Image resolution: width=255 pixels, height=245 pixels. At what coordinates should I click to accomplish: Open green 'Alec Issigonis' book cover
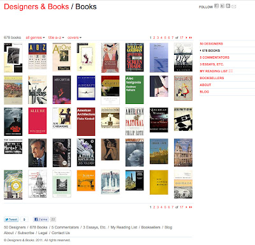(x=135, y=90)
